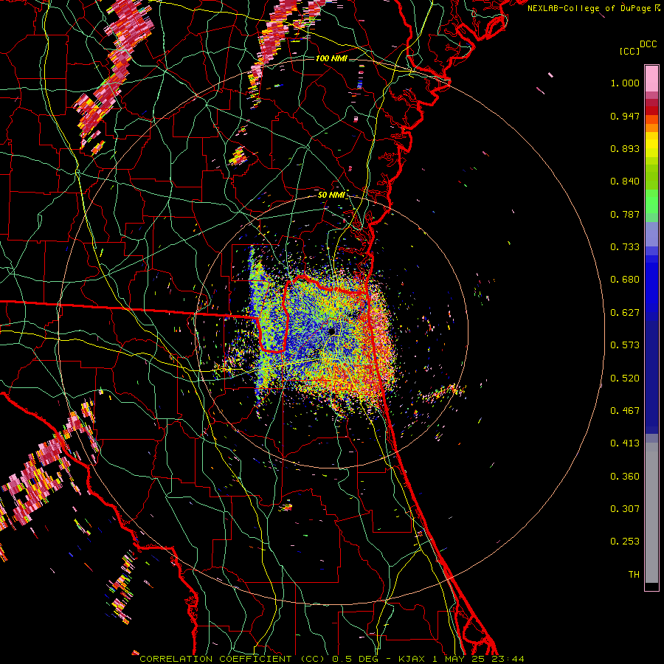Click the [CC] unit label above color bar
This screenshot has width=664, height=664.
click(629, 51)
